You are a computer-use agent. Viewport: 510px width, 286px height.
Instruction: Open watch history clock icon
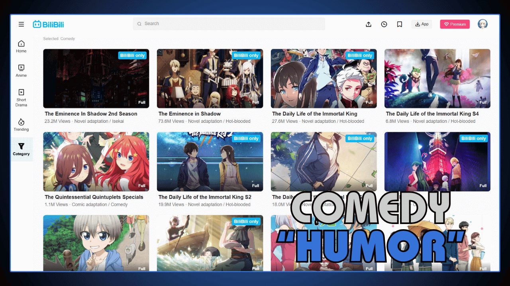(384, 24)
